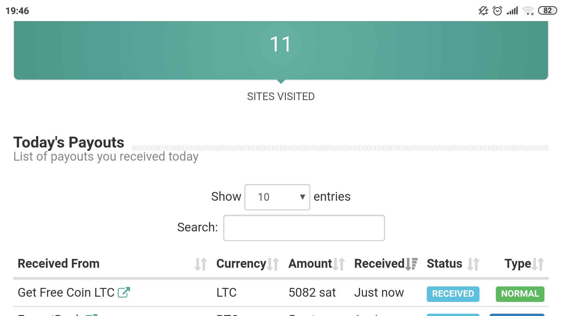The image size is (562, 316).
Task: Click the Received From column header
Action: point(59,264)
